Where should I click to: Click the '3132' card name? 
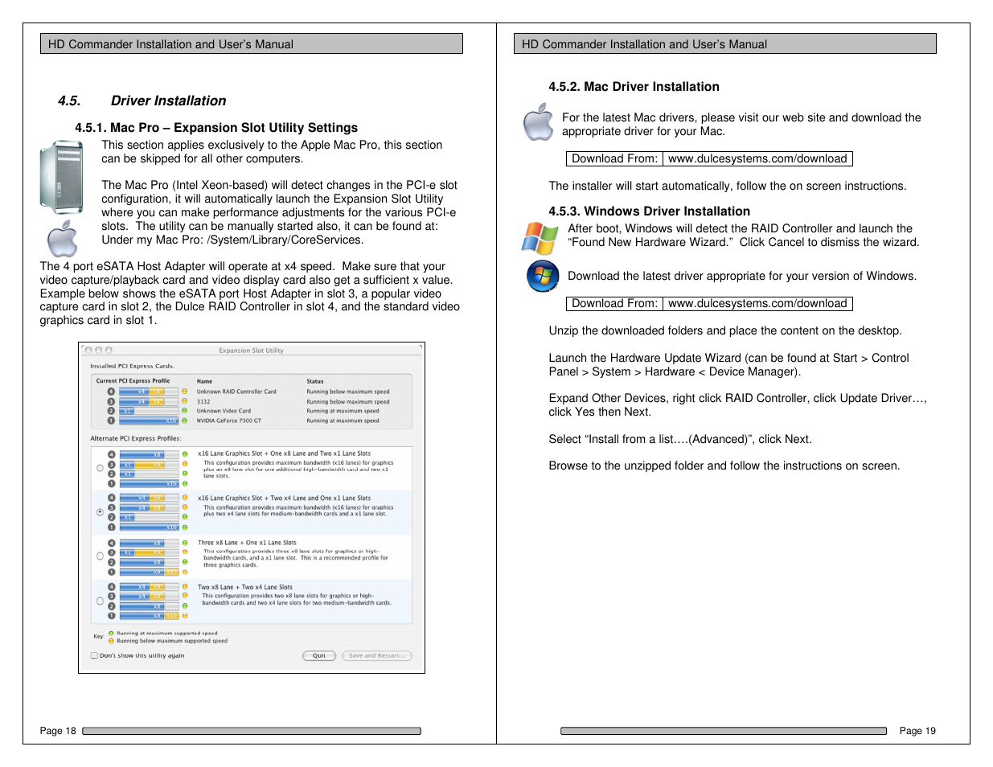pos(203,401)
